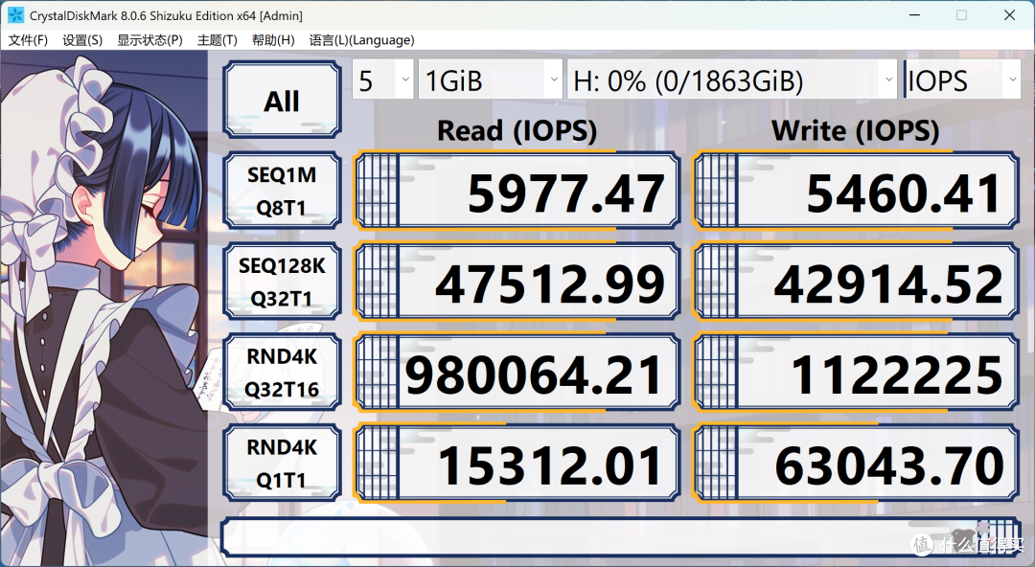Maximize the CrystalDiskMark window
The image size is (1035, 567).
[x=962, y=15]
